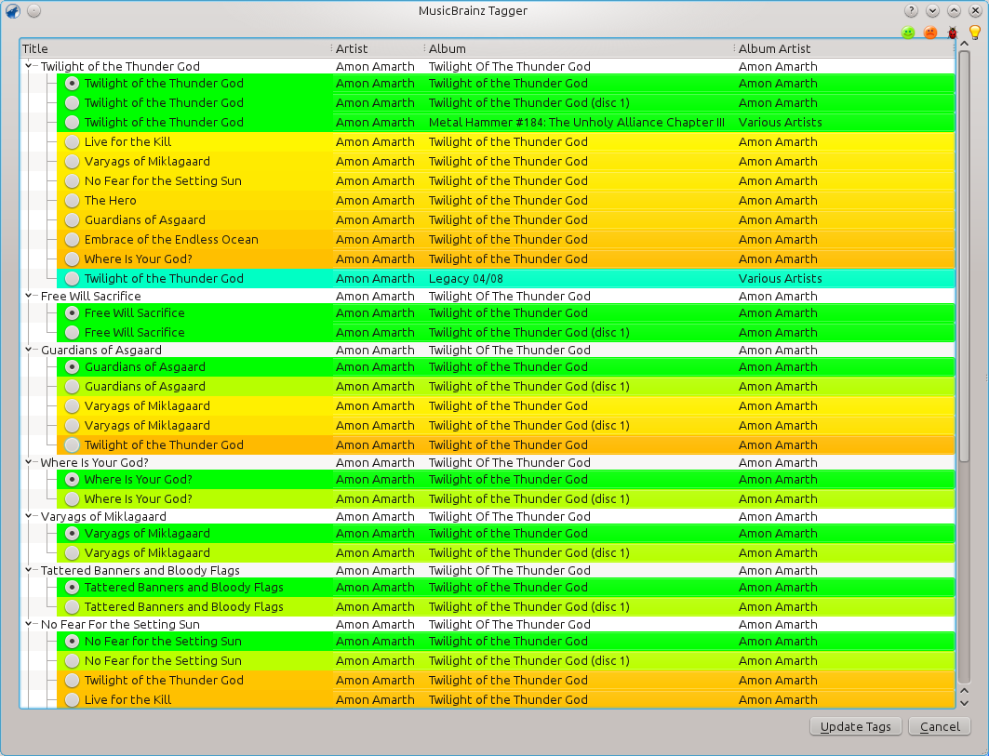
Task: Choose the Metal Hammer #184 row radio button
Action: coord(73,123)
